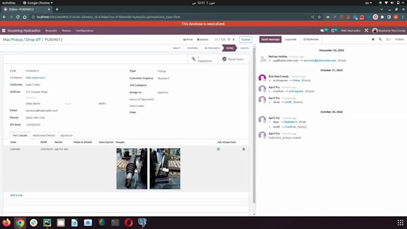
Task: Switch to Part Details tab
Action: 20,135
